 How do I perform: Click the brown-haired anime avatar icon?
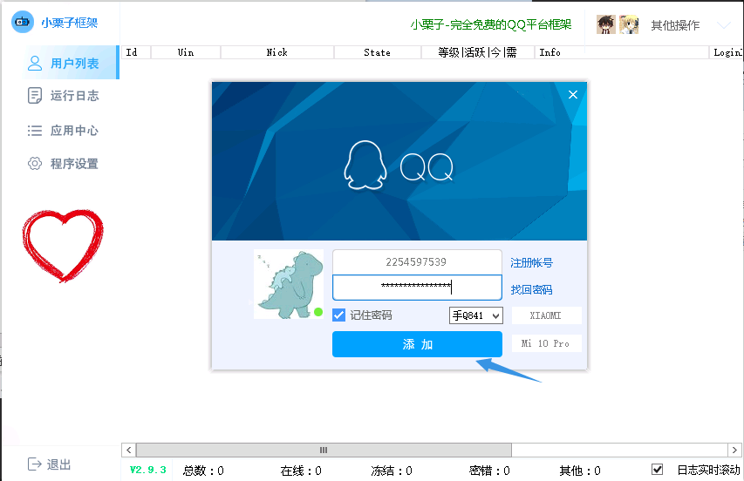[606, 24]
